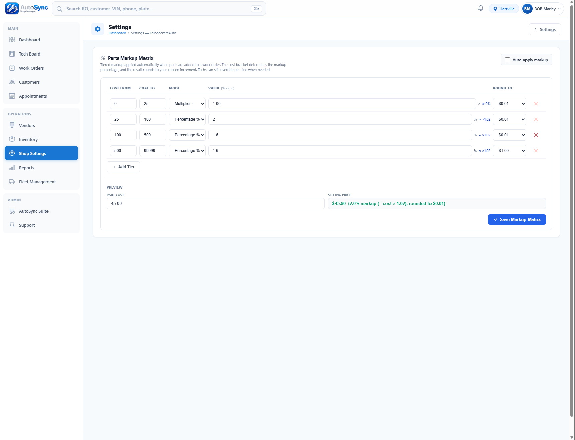Click the Appointments calendar icon

tap(12, 96)
